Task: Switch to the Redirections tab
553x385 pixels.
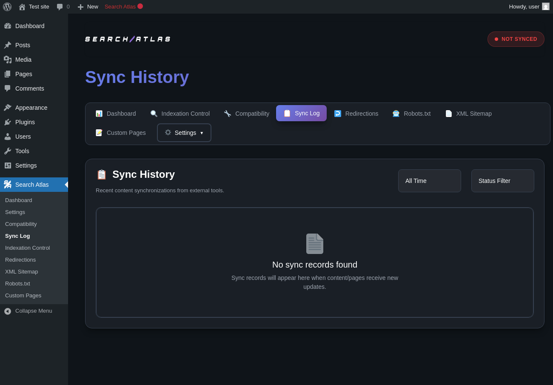Action: point(356,114)
